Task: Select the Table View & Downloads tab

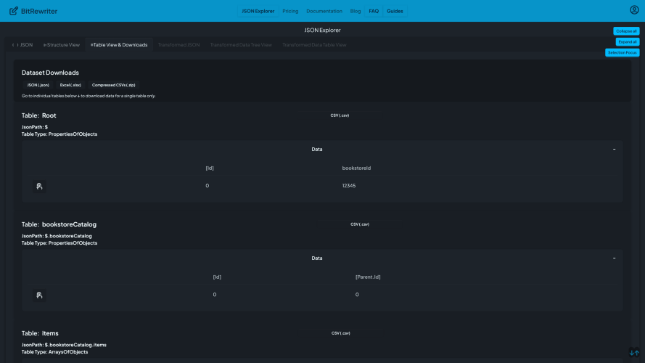Action: click(x=119, y=45)
